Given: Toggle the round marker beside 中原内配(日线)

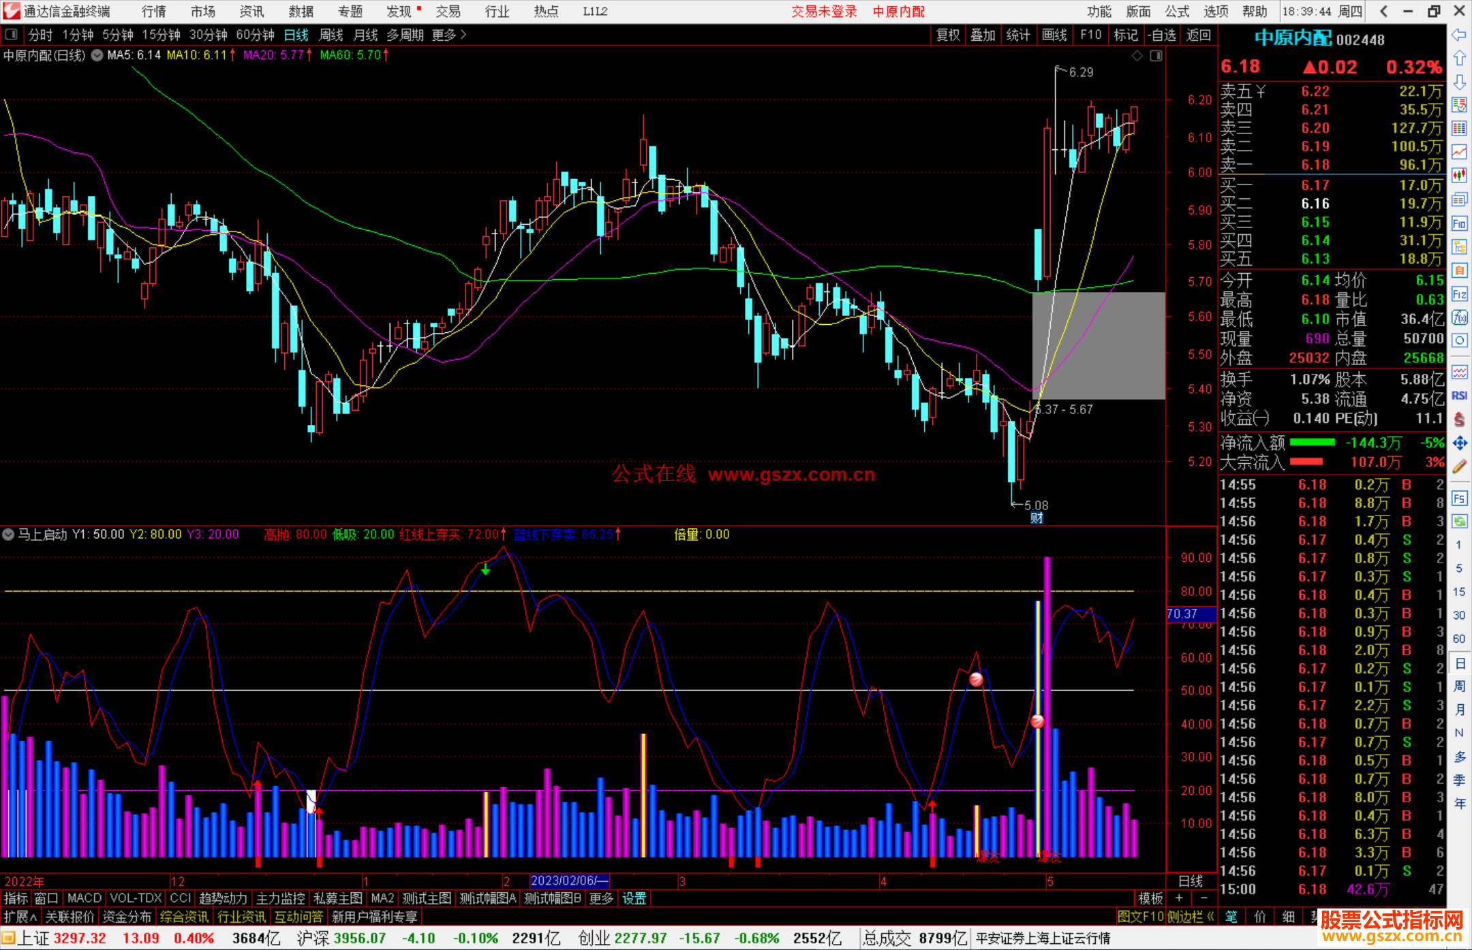Looking at the screenshot, I should (x=97, y=55).
